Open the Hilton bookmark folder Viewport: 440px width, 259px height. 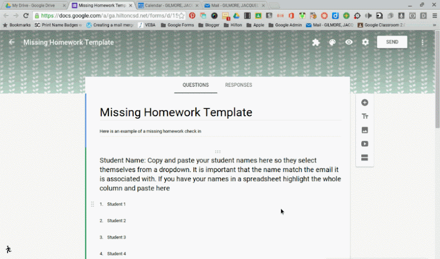(233, 25)
